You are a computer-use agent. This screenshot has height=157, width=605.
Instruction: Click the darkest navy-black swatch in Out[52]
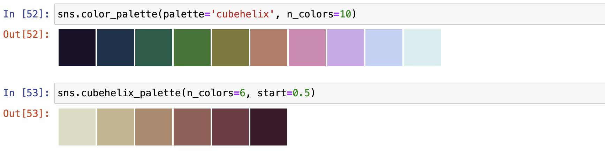77,48
